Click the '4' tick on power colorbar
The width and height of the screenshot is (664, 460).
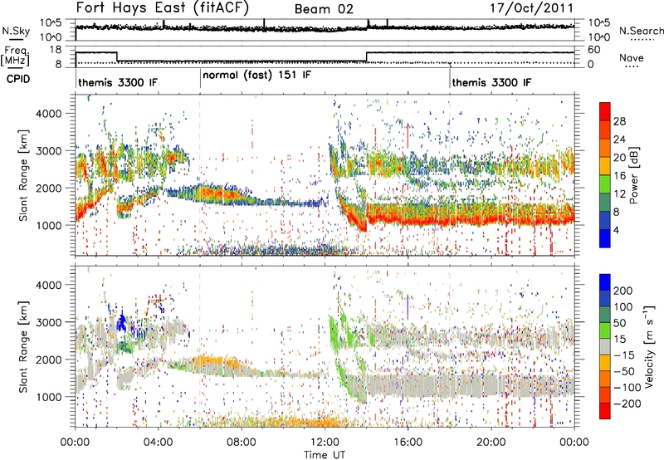click(x=616, y=230)
